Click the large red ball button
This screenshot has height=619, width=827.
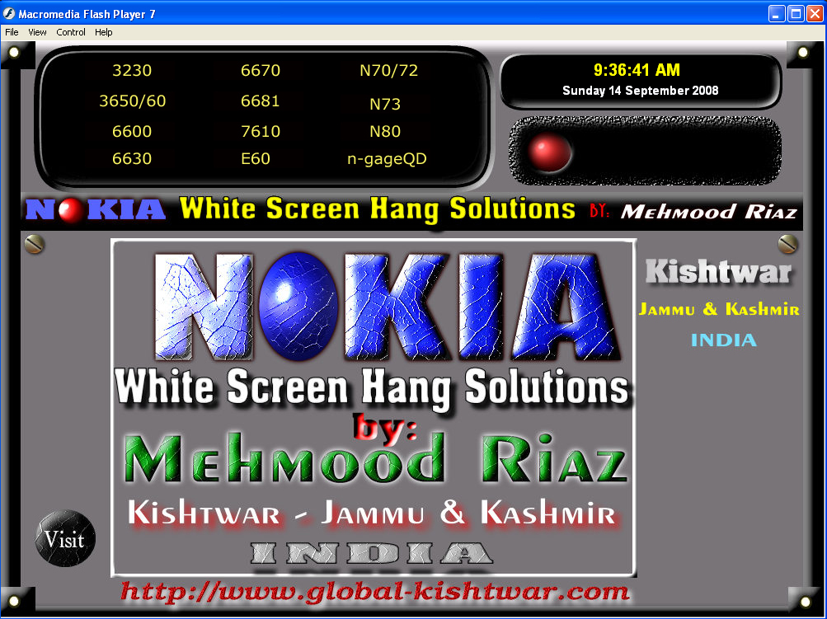tap(550, 152)
